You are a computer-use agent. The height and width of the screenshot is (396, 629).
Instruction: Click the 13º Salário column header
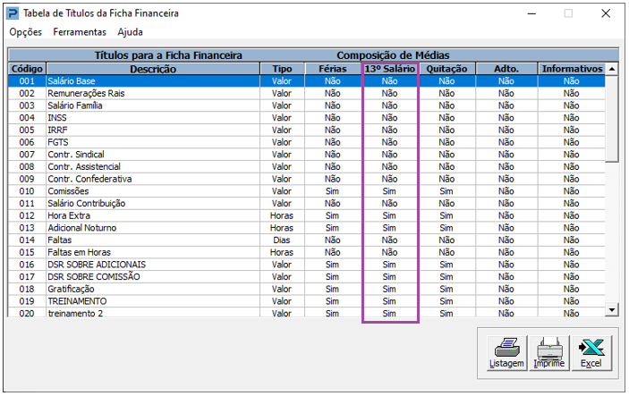point(390,69)
